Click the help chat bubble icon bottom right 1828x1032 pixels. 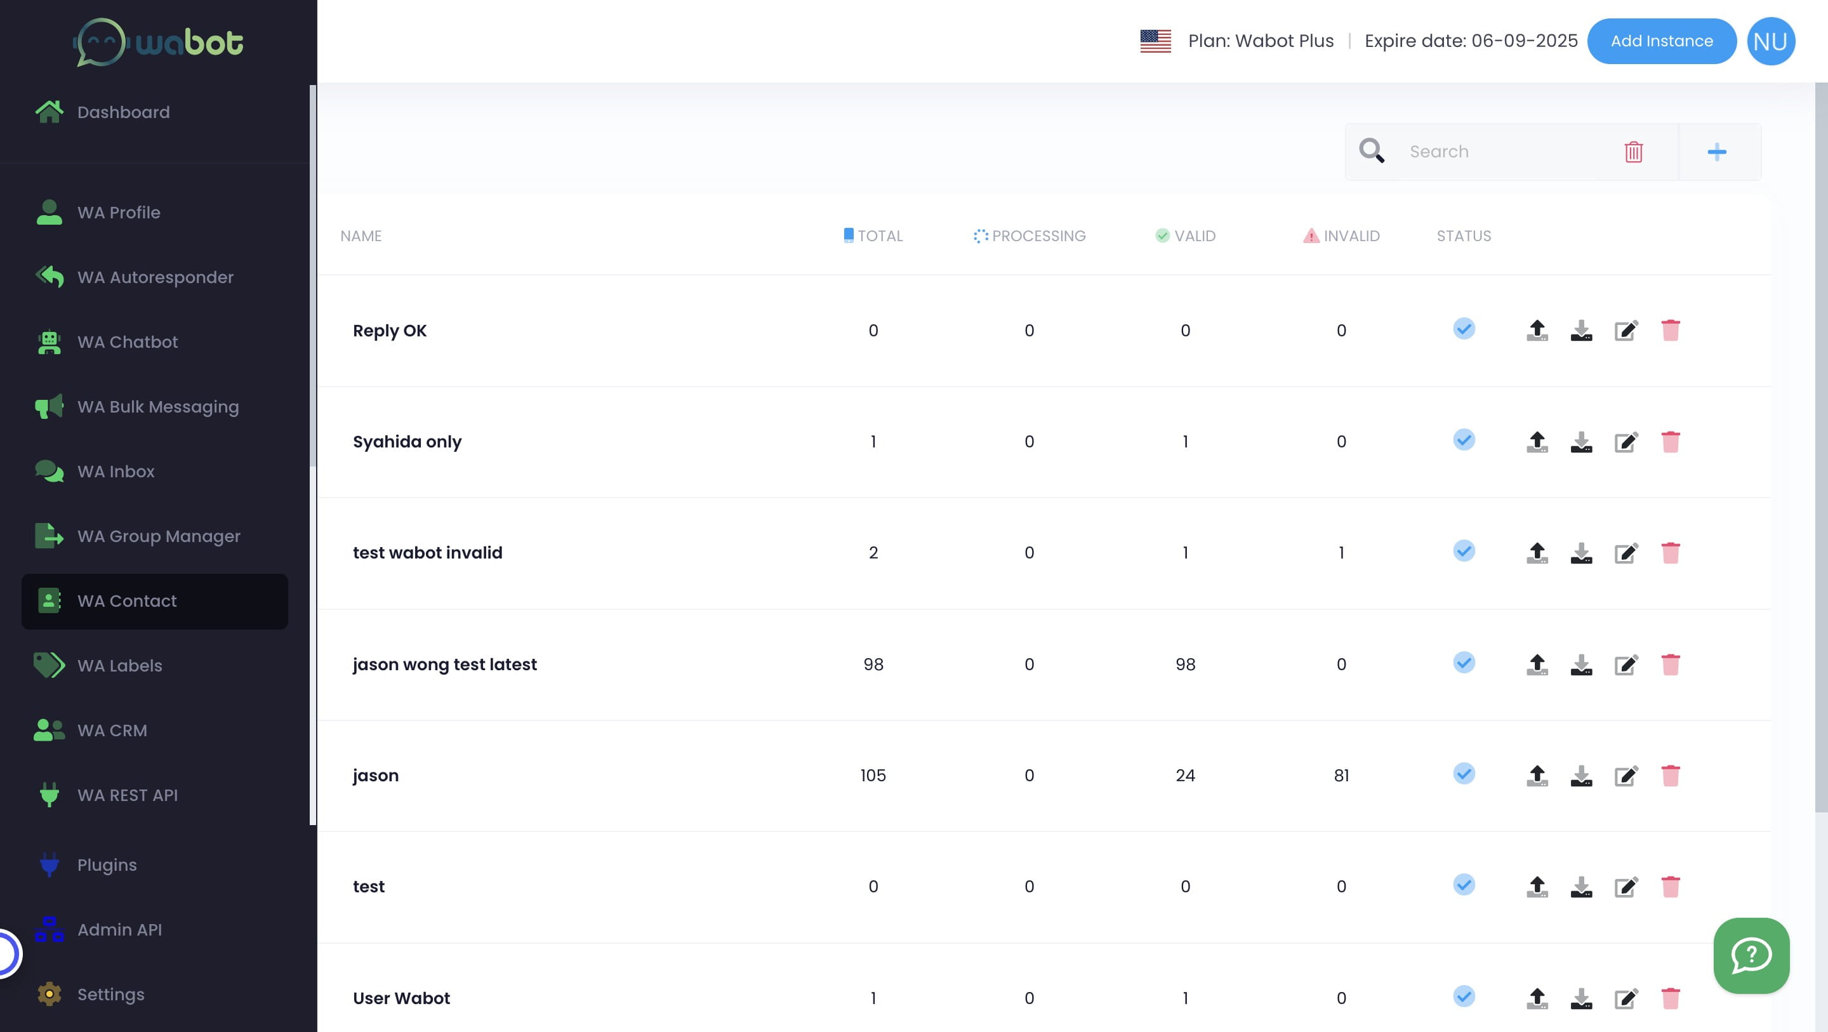point(1751,955)
